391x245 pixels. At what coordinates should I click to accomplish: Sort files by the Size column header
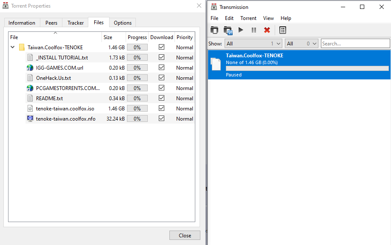114,37
